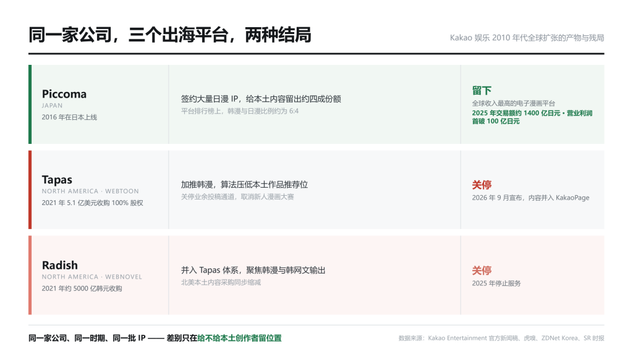Click the green text 给不给本土创作者留位置
This screenshot has height=357, width=633.
coord(239,338)
